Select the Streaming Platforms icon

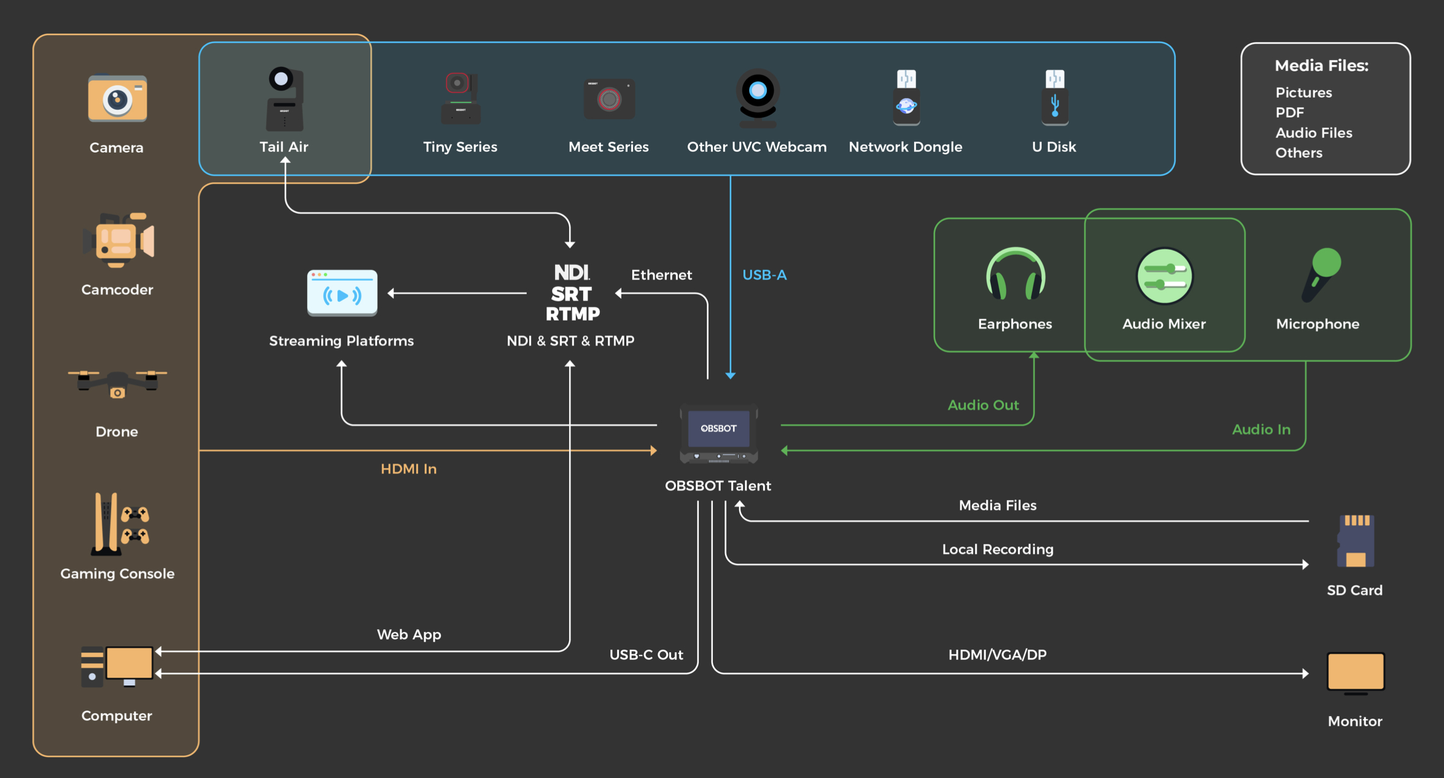coord(342,293)
